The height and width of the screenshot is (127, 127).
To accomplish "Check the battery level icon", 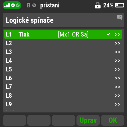I will coord(120,5).
